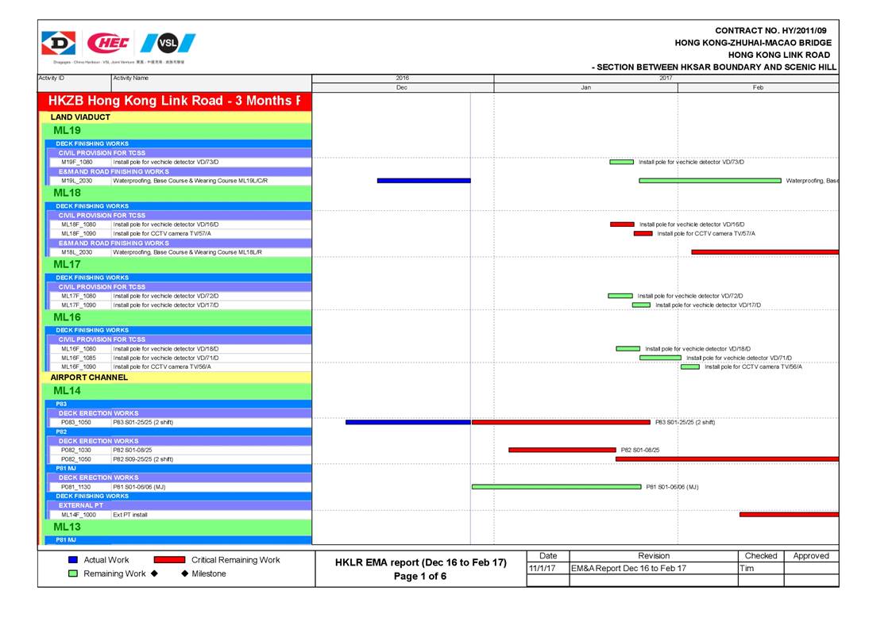Select the ML19 group row
The image size is (892, 629).
[177, 131]
